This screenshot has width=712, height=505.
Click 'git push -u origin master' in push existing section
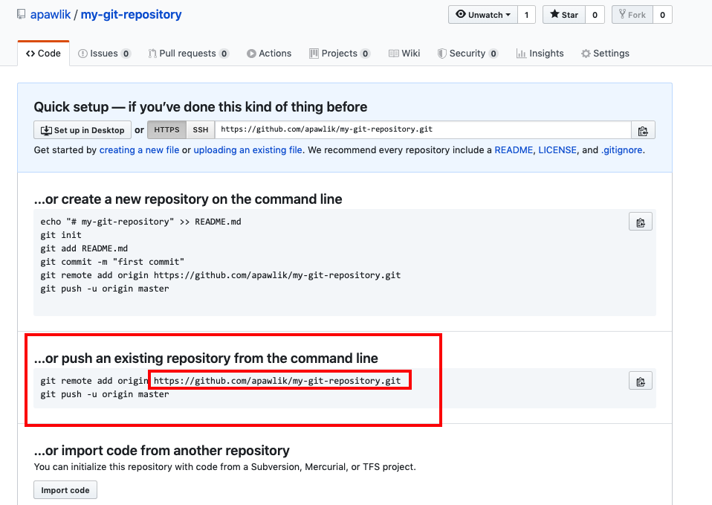pyautogui.click(x=105, y=394)
